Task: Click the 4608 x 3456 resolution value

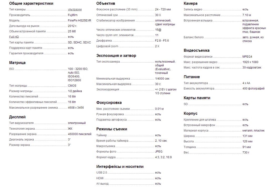Action: pyautogui.click(x=76, y=108)
